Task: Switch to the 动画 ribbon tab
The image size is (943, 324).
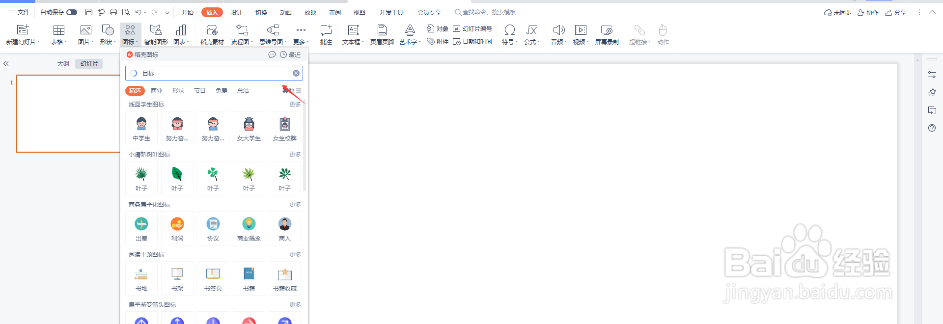Action: coord(286,12)
